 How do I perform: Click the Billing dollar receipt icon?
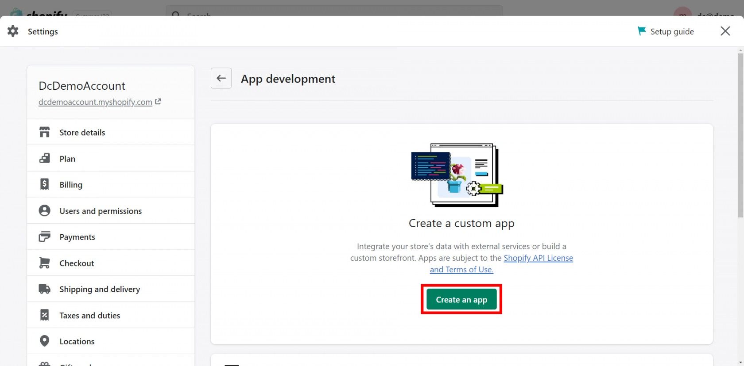point(45,184)
